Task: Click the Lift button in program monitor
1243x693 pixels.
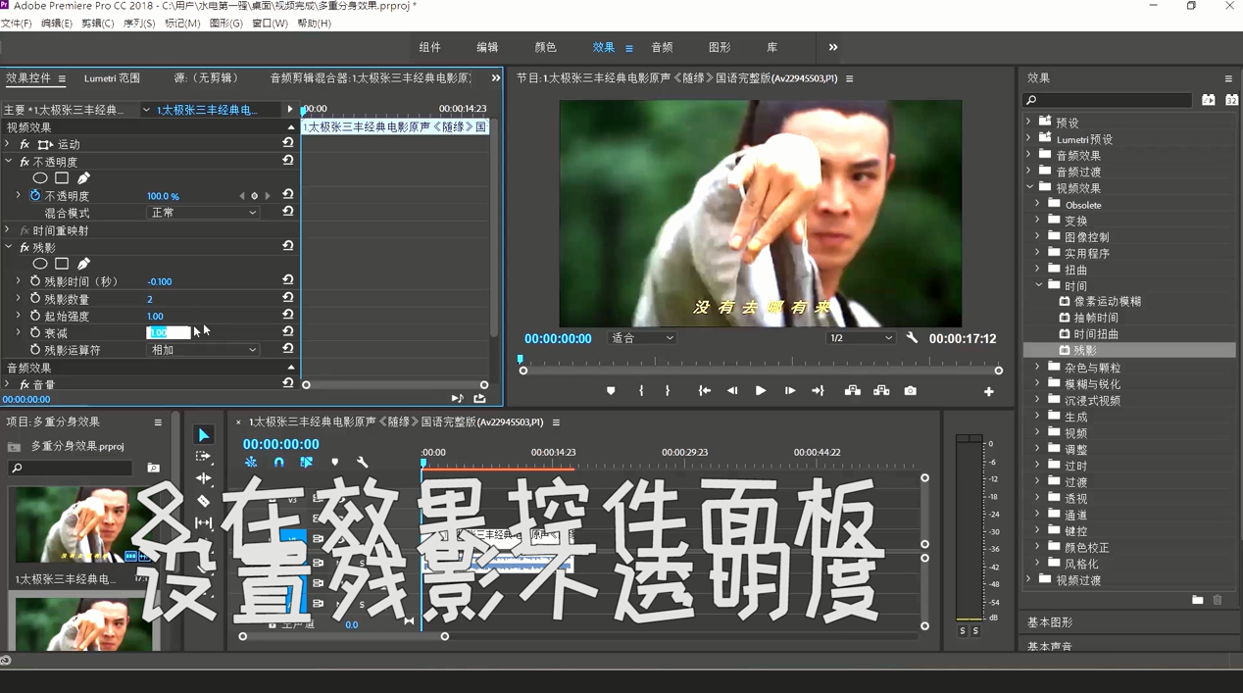Action: pos(853,390)
